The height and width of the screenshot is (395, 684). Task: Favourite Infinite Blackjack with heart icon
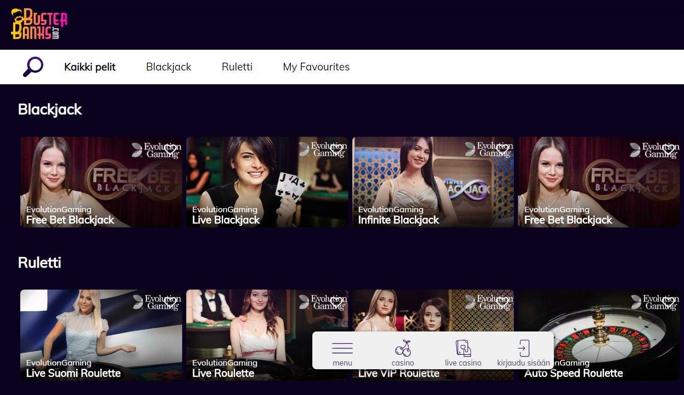[502, 149]
